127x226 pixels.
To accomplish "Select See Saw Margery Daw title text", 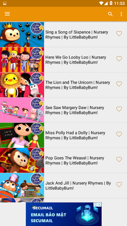I will click(x=75, y=110).
